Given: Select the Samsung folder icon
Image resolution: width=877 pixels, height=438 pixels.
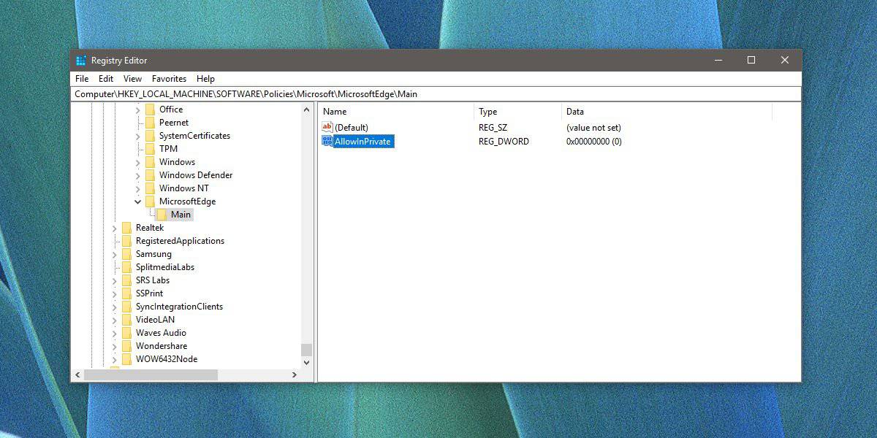Looking at the screenshot, I should click(x=127, y=254).
